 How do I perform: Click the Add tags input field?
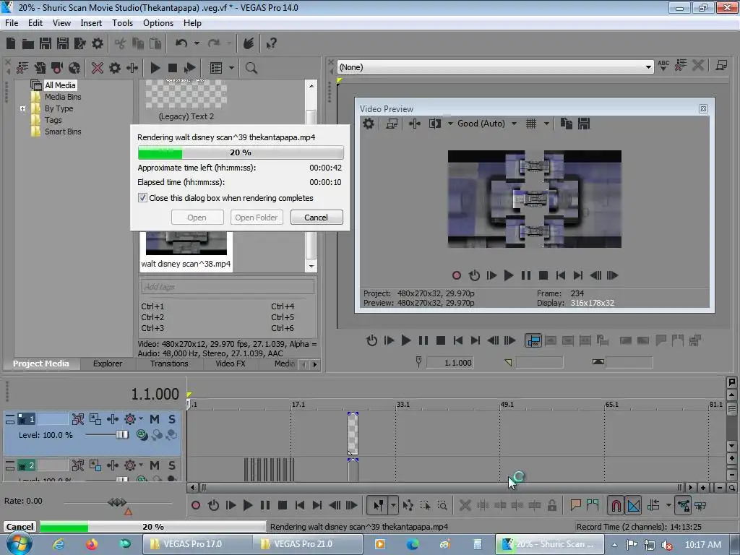pyautogui.click(x=228, y=286)
